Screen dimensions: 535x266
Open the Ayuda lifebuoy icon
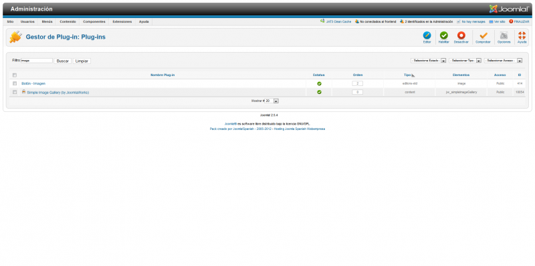(x=522, y=35)
